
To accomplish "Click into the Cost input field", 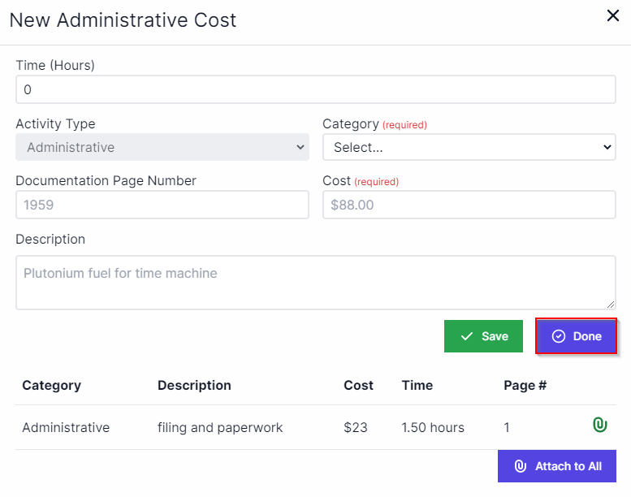I will pos(469,205).
